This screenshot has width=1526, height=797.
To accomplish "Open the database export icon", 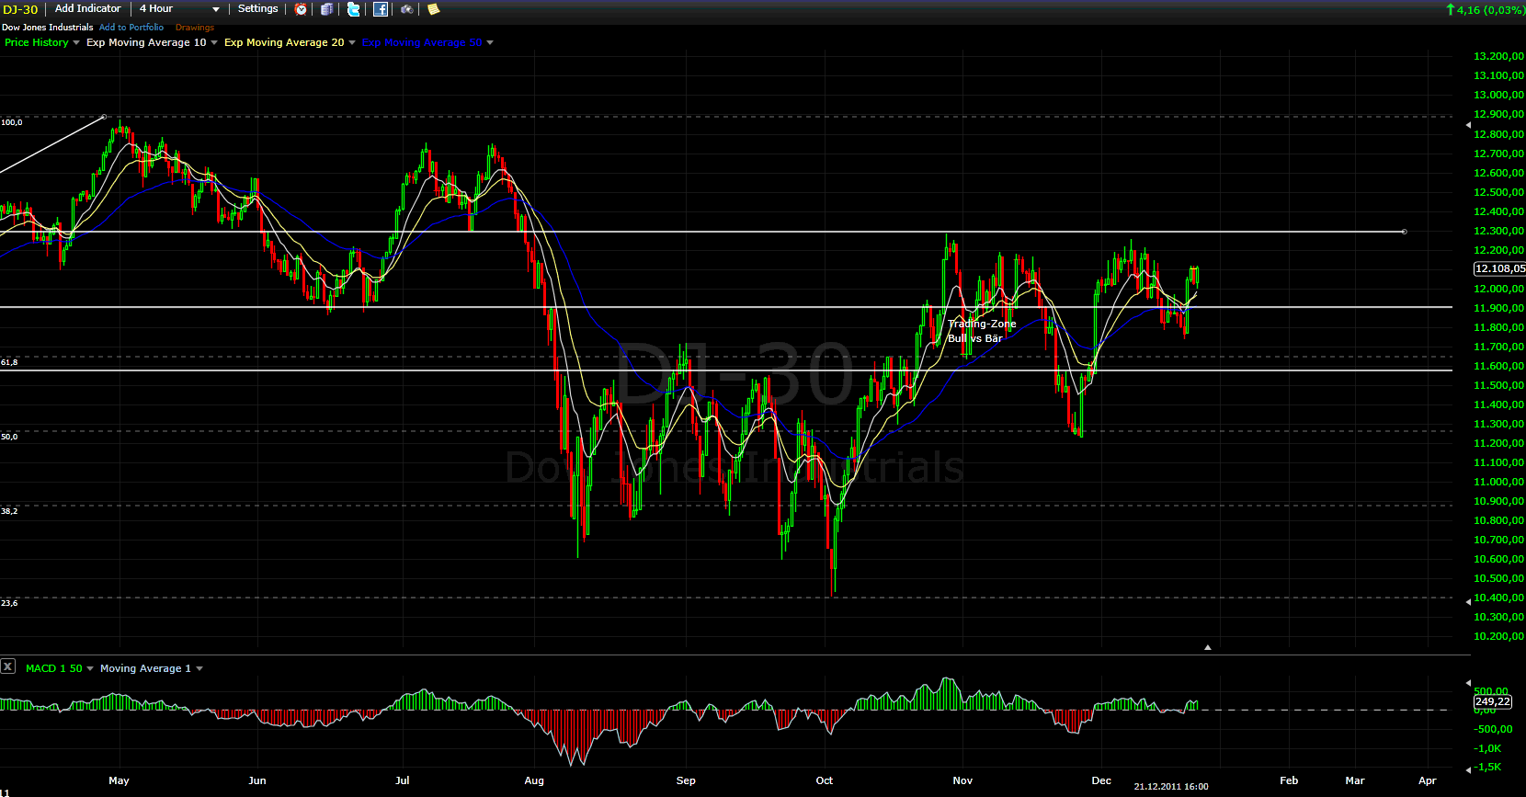I will point(327,9).
